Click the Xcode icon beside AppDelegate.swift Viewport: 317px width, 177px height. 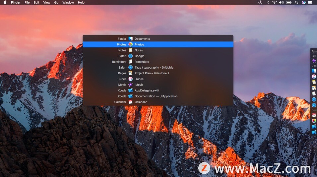131,90
